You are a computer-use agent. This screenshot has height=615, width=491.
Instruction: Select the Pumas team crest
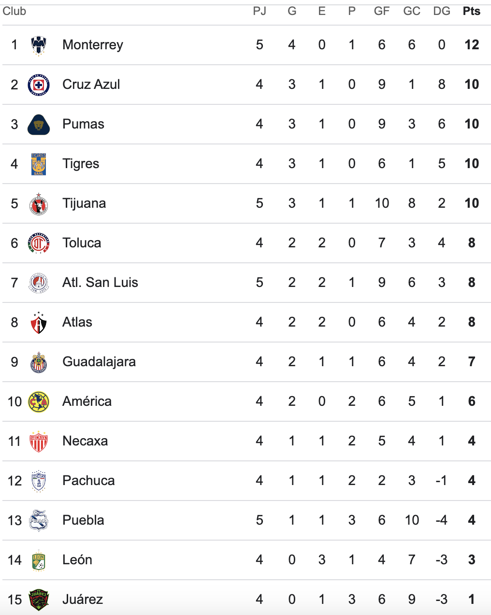click(39, 125)
